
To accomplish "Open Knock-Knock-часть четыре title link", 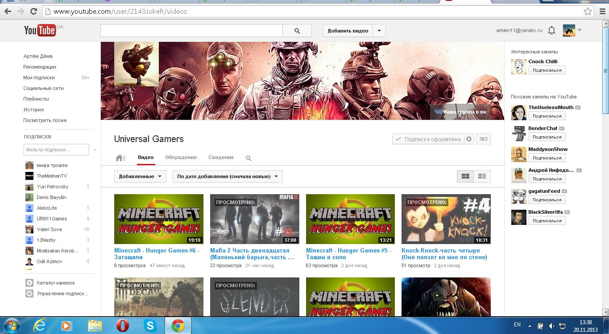I will [x=444, y=254].
